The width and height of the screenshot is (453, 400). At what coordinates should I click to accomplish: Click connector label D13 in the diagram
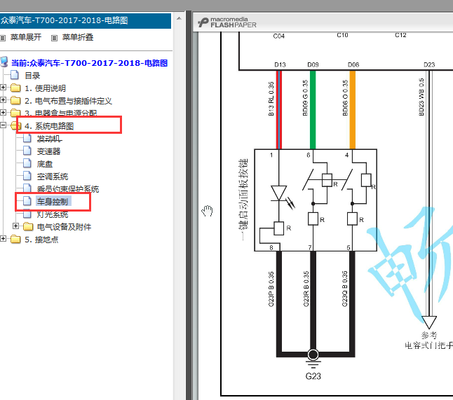point(280,64)
